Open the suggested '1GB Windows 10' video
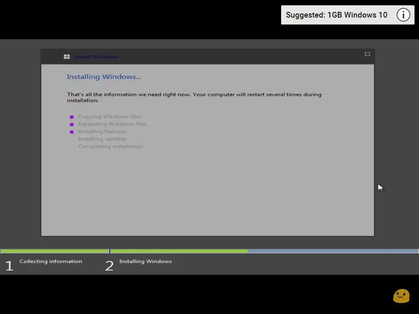Viewport: 419px width, 314px height. (x=336, y=15)
